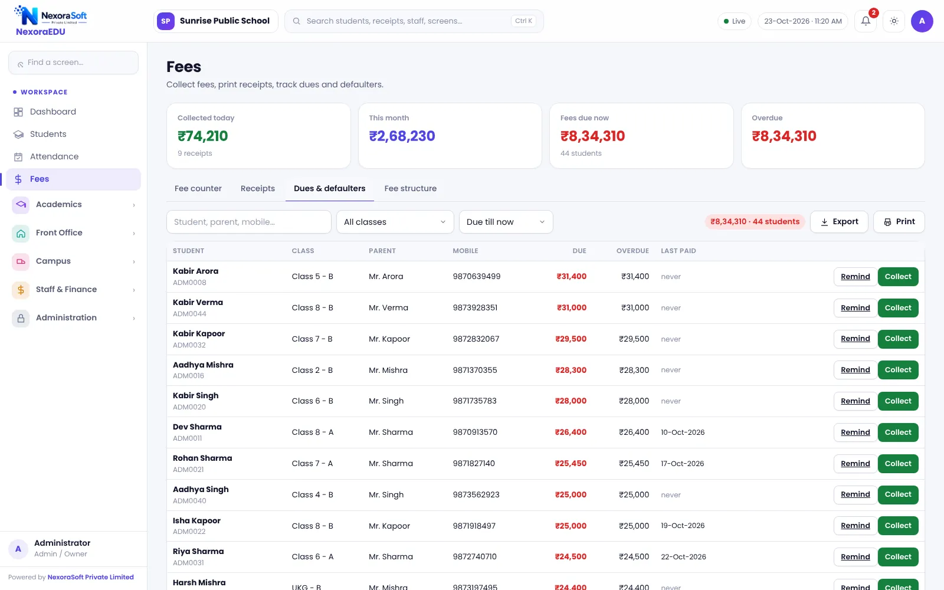Toggle the light/dark theme sun icon

[x=894, y=21]
